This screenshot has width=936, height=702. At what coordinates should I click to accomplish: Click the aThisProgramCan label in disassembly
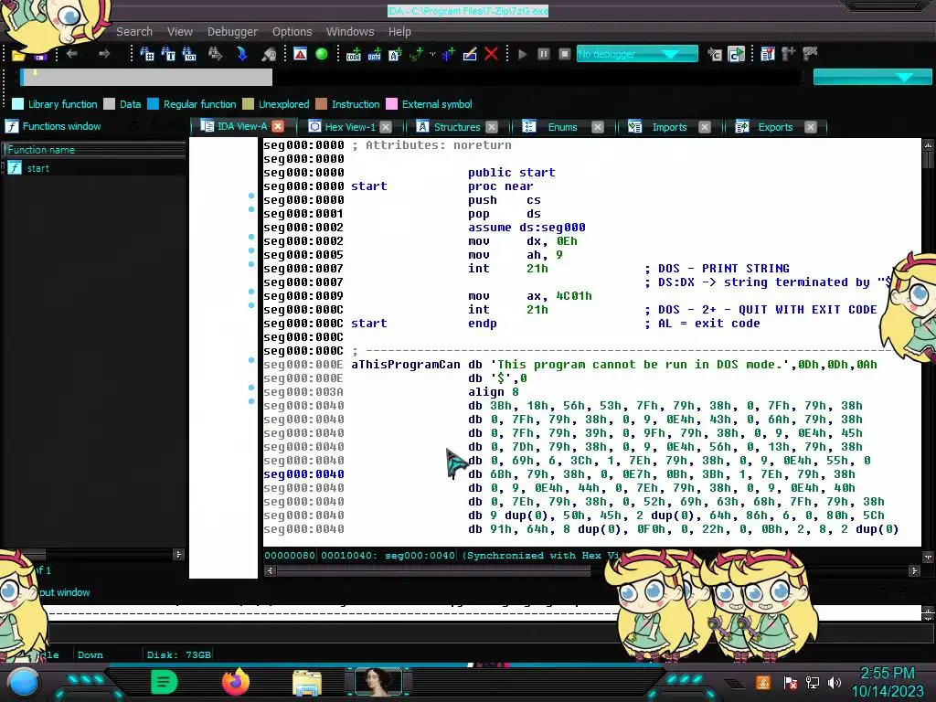click(x=405, y=365)
